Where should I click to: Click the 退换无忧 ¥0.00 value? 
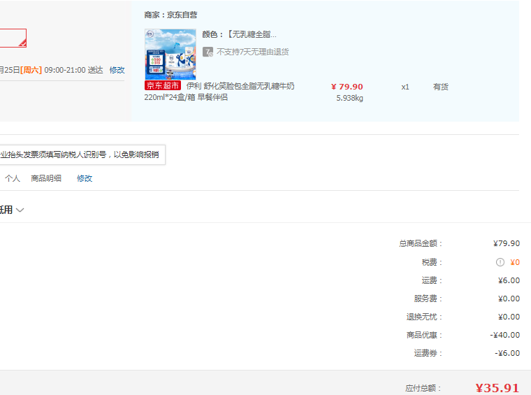tap(509, 317)
